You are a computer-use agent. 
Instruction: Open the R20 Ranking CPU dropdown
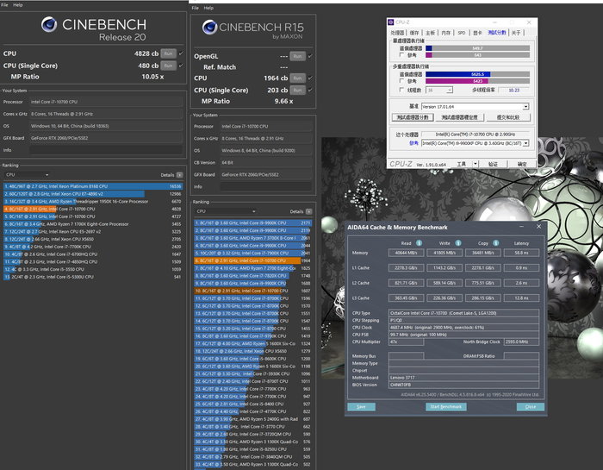(x=27, y=175)
